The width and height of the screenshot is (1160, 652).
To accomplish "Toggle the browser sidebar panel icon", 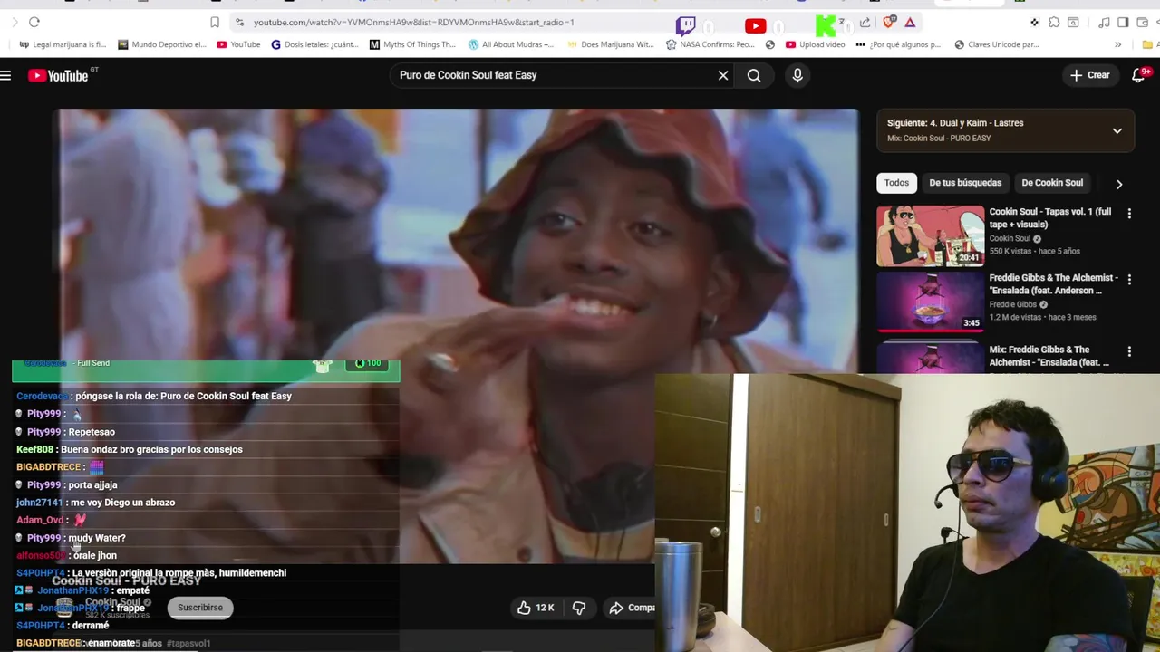I will point(1123,22).
